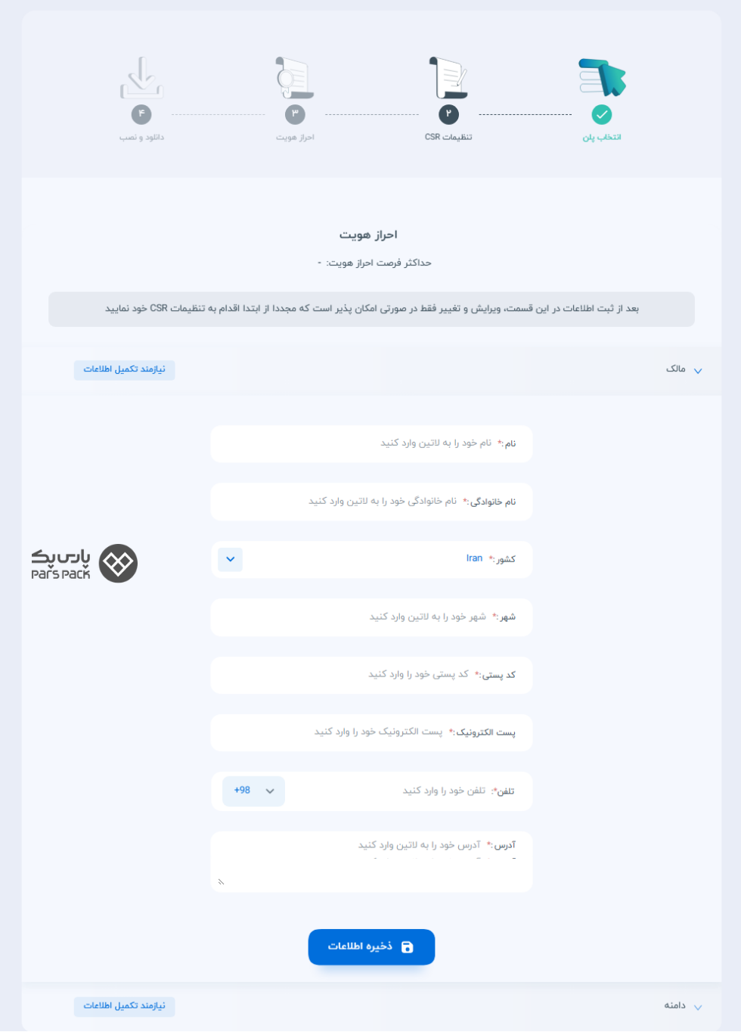Click the step 3 circle for احراز هویت
This screenshot has width=741, height=1032.
point(295,114)
